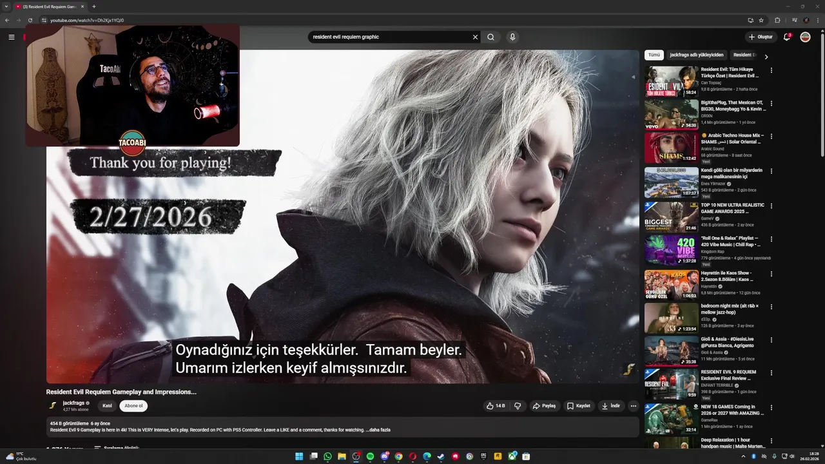Click the Katıl join button
This screenshot has width=825, height=464.
[x=107, y=406]
